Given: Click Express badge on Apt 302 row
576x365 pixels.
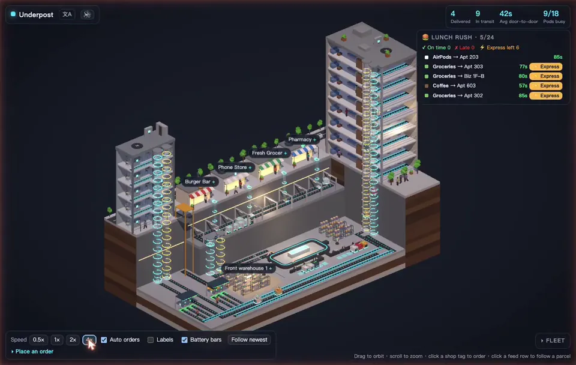Looking at the screenshot, I should [546, 95].
